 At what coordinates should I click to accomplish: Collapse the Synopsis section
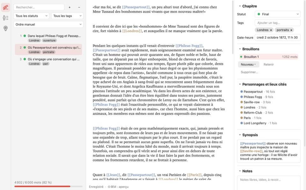coord(240,135)
